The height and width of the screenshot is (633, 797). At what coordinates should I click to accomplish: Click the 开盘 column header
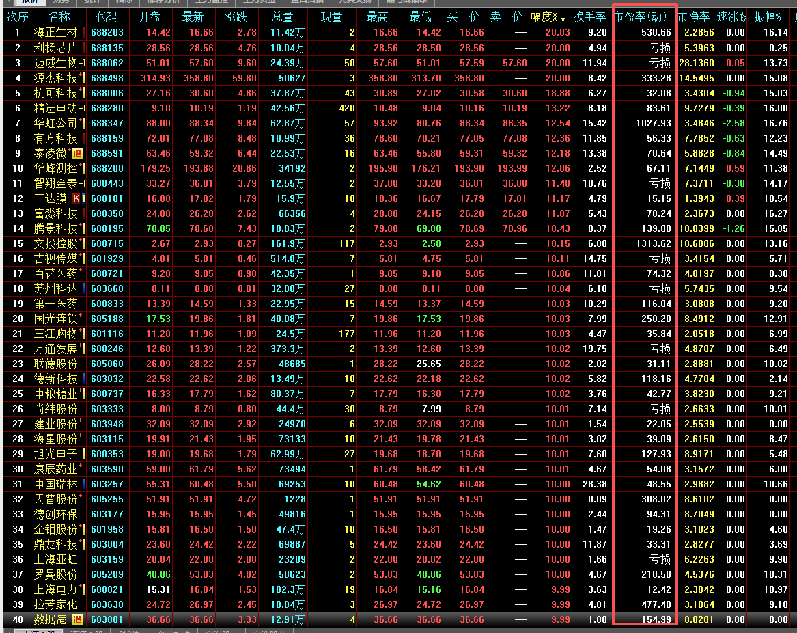pyautogui.click(x=150, y=17)
